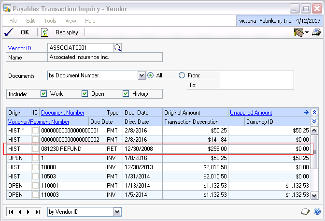
Task: Click the Document Number column link
Action: [x=63, y=113]
